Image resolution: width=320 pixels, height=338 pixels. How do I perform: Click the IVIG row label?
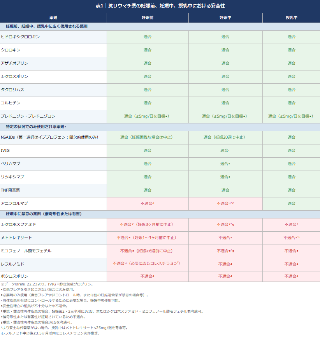point(5,150)
